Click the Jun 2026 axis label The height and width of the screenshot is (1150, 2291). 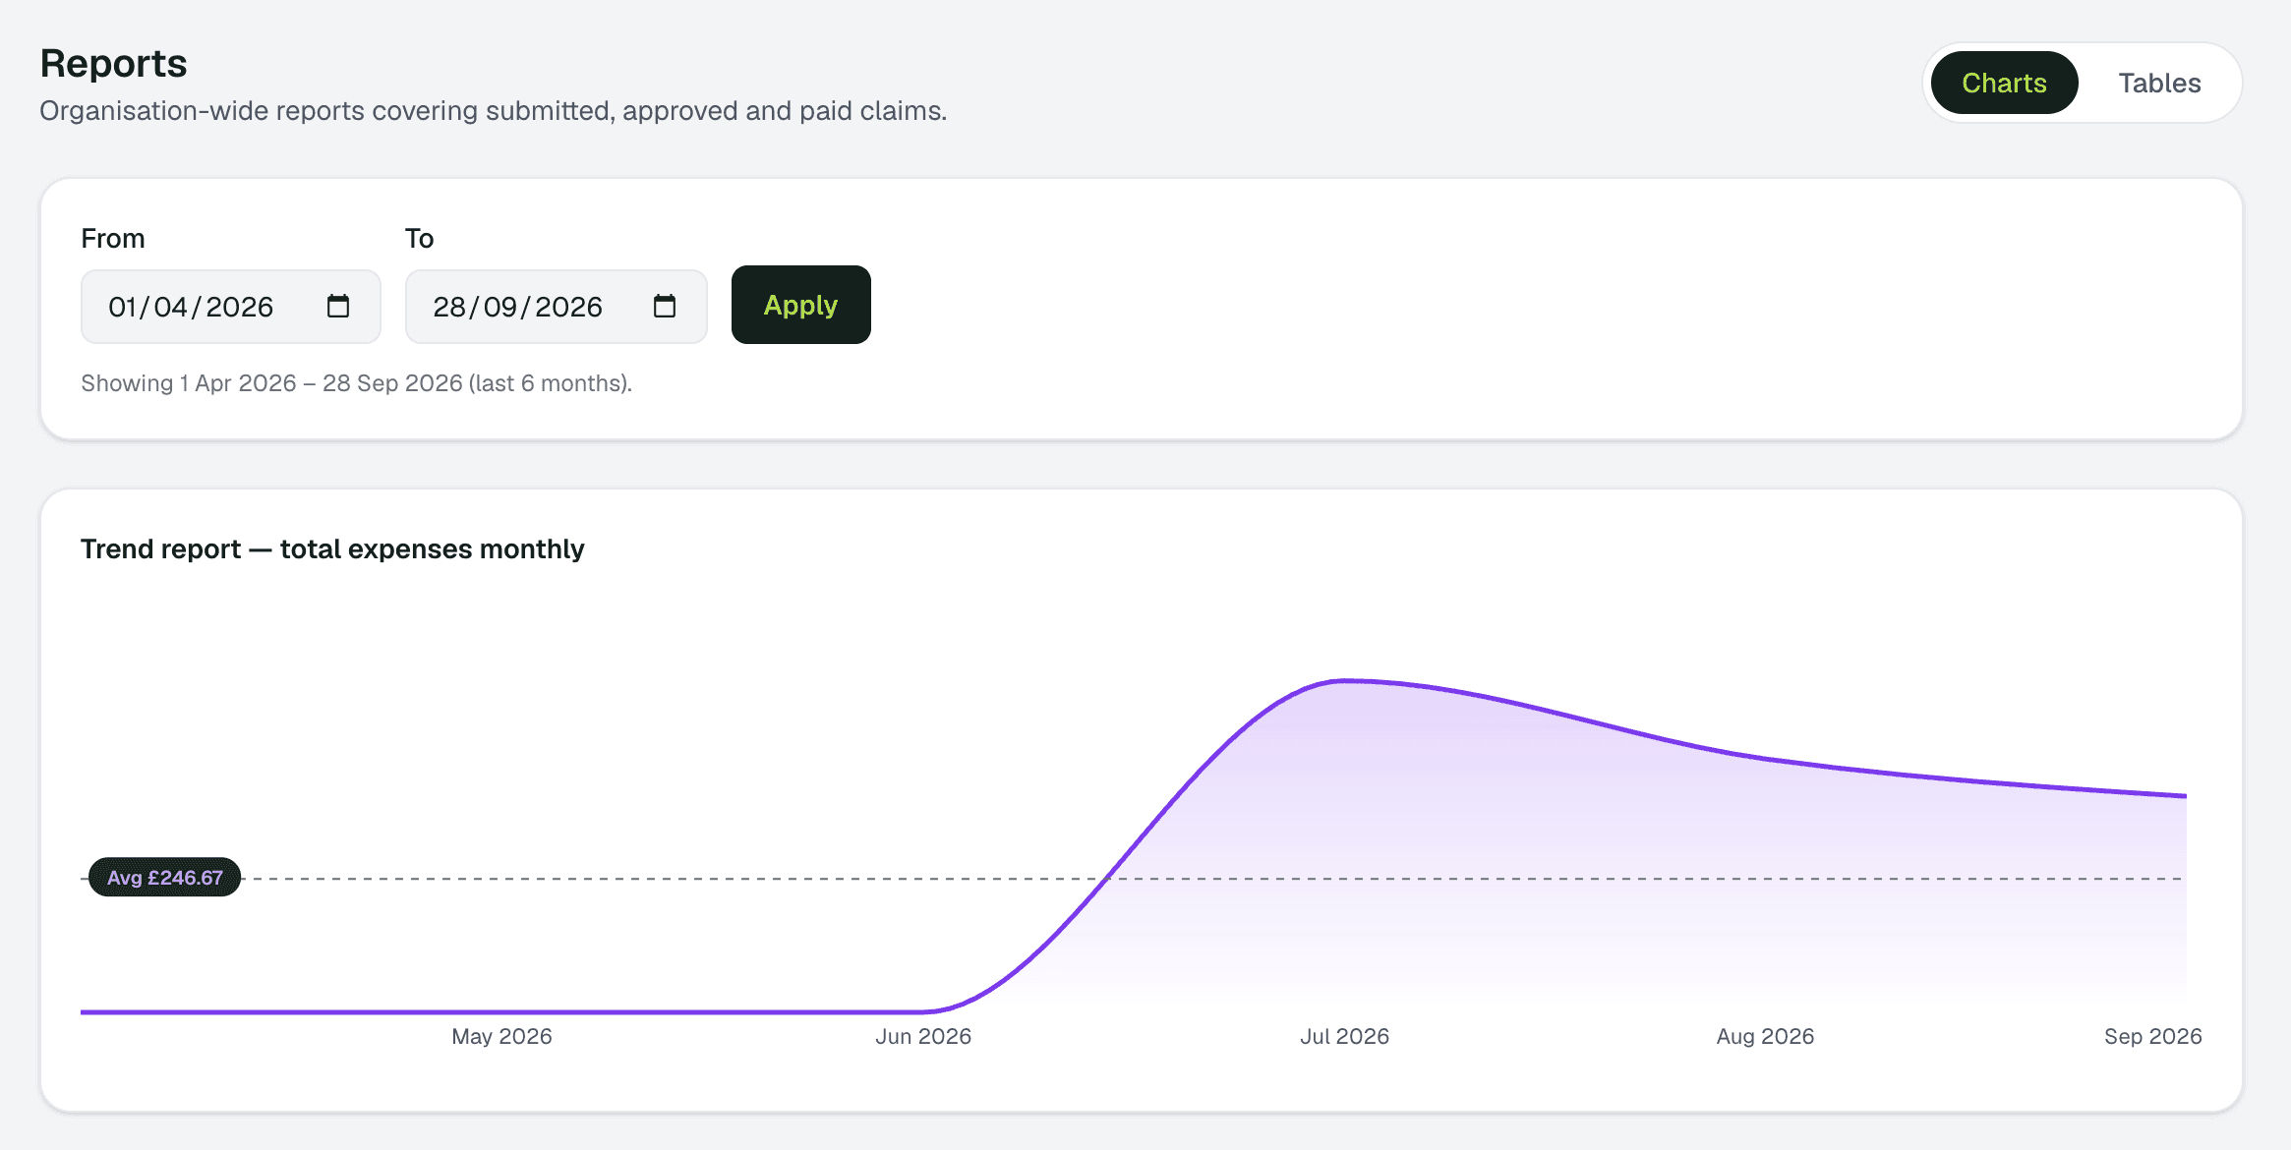tap(923, 1036)
